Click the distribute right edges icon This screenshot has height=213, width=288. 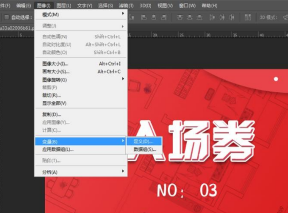coord(232,17)
